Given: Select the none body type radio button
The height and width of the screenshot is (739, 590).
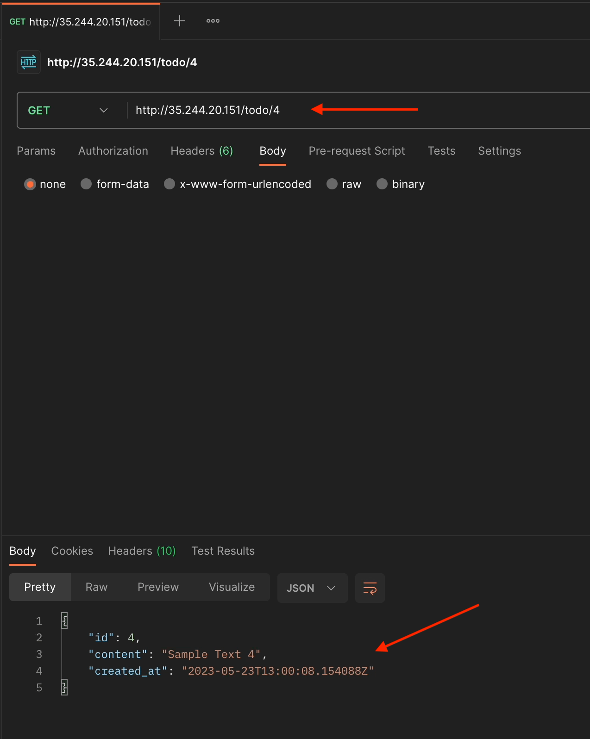Looking at the screenshot, I should (x=30, y=184).
